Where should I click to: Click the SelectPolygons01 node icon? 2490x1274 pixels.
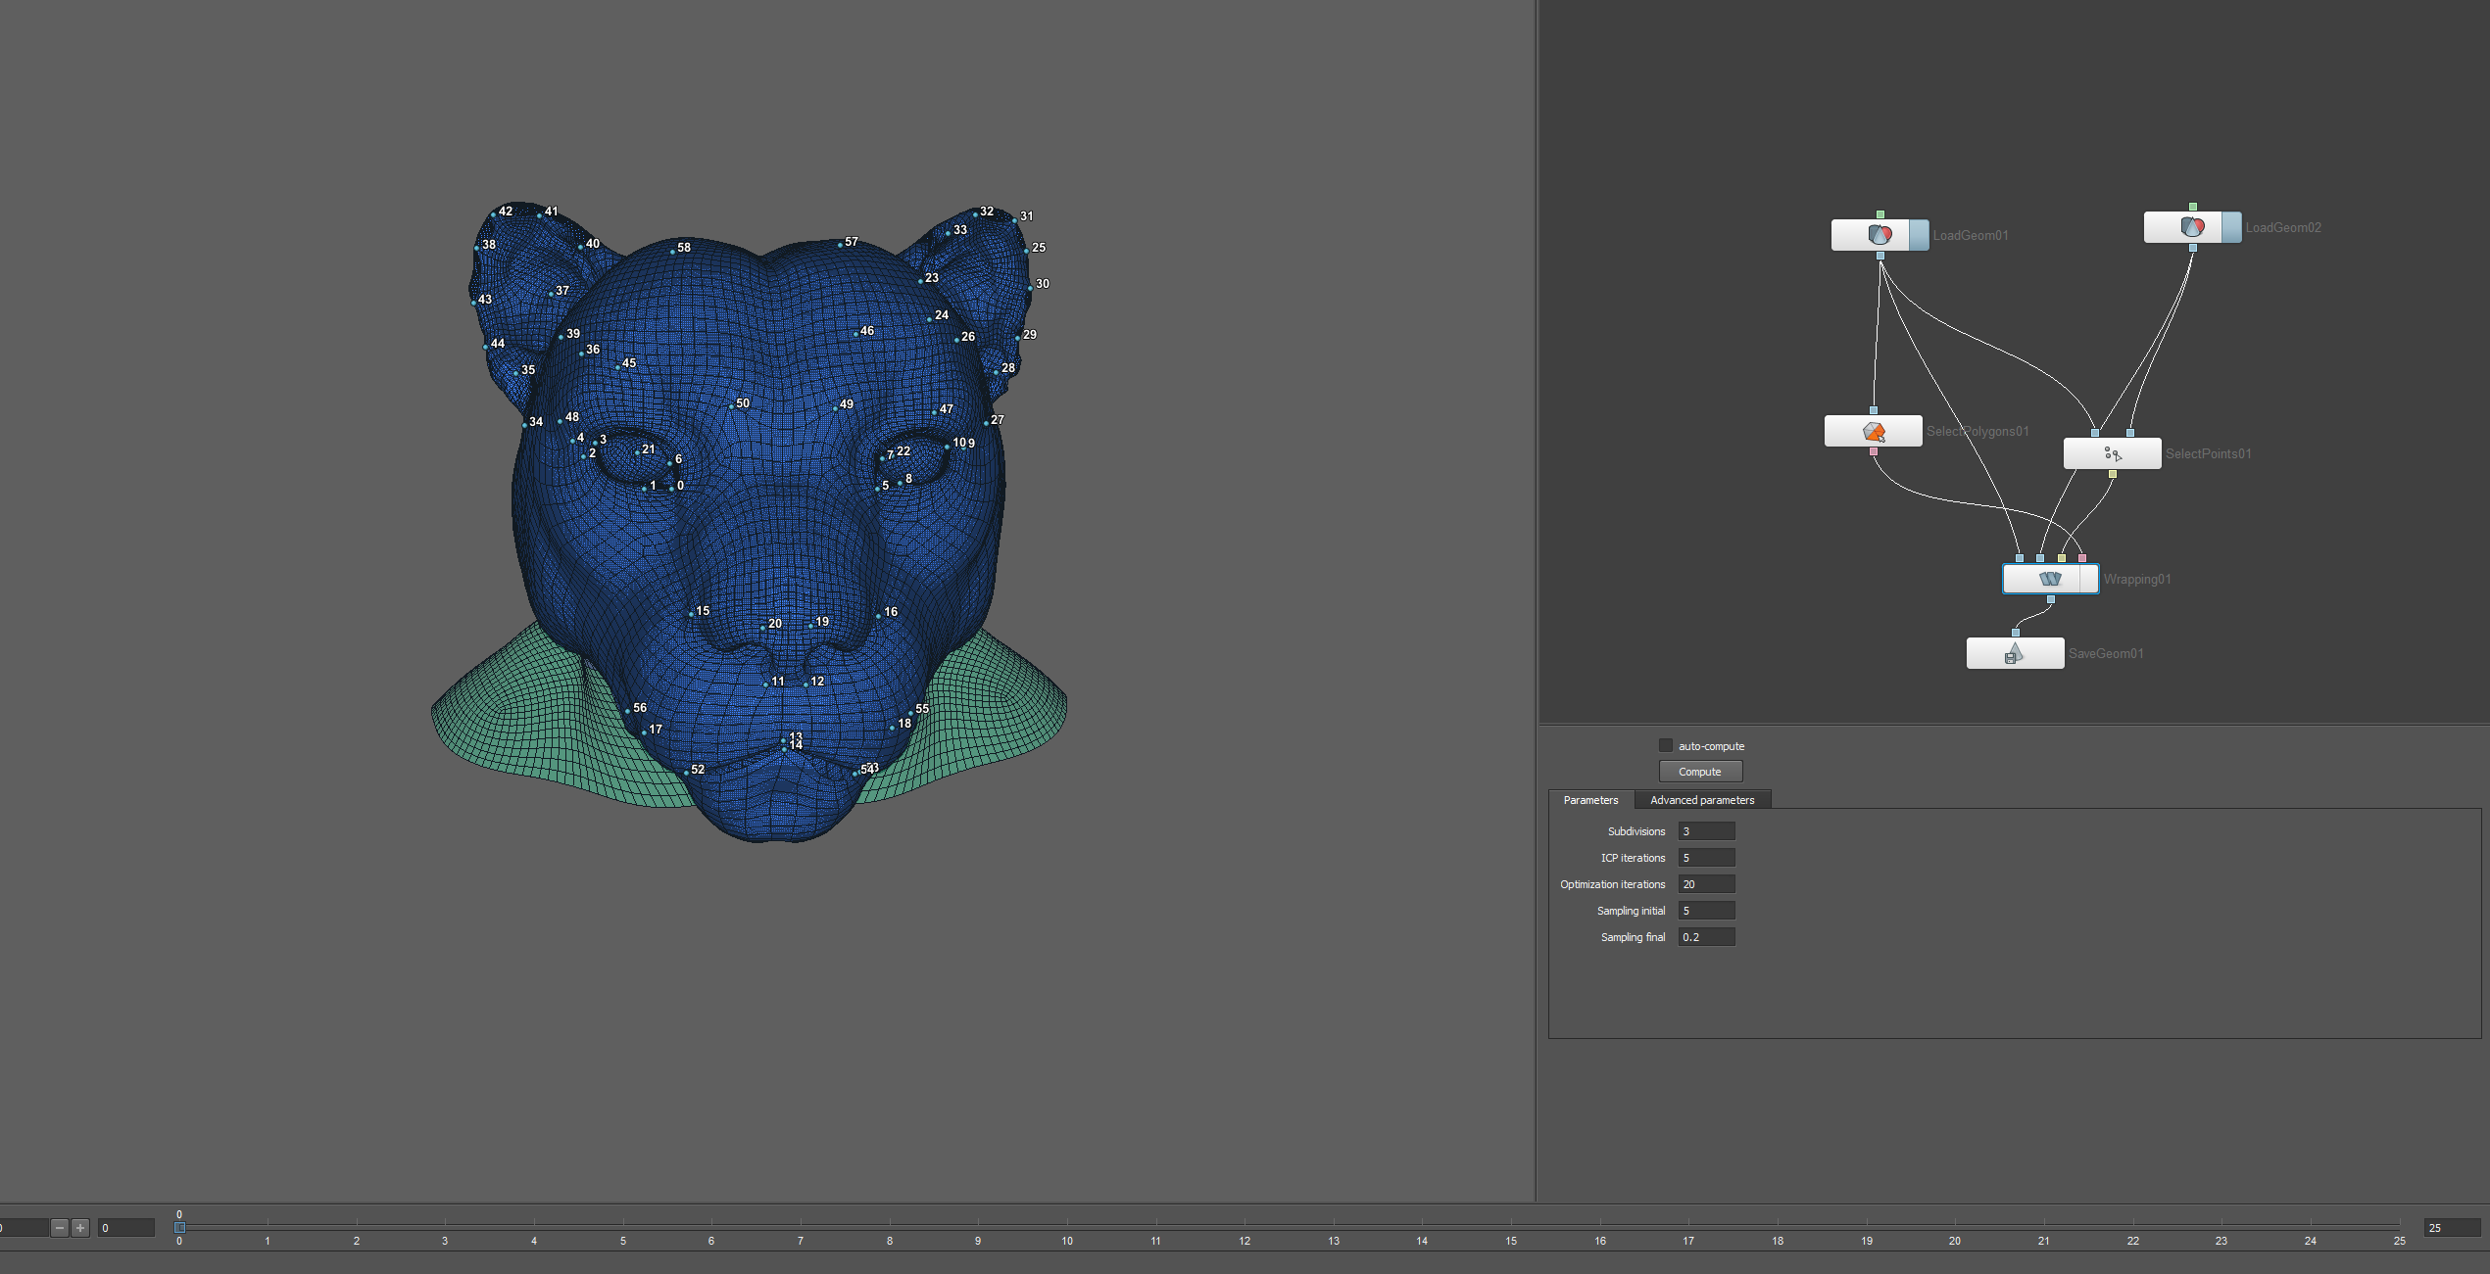(x=1873, y=431)
